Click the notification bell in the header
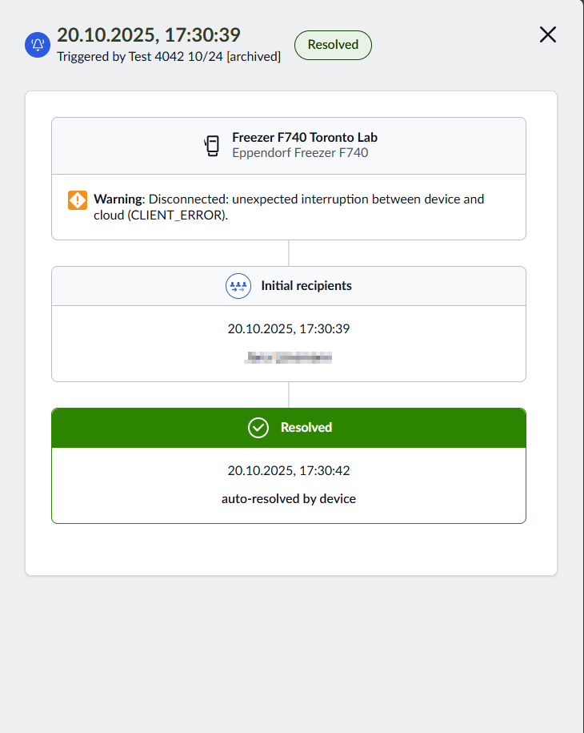 point(38,46)
